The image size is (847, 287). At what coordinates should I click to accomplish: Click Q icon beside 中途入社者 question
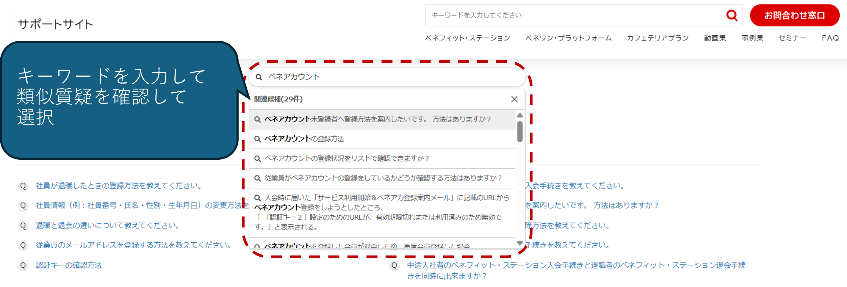click(394, 266)
